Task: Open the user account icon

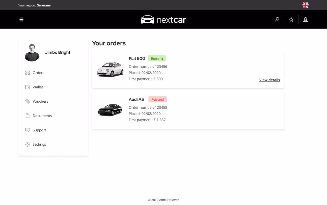Action: pyautogui.click(x=306, y=19)
